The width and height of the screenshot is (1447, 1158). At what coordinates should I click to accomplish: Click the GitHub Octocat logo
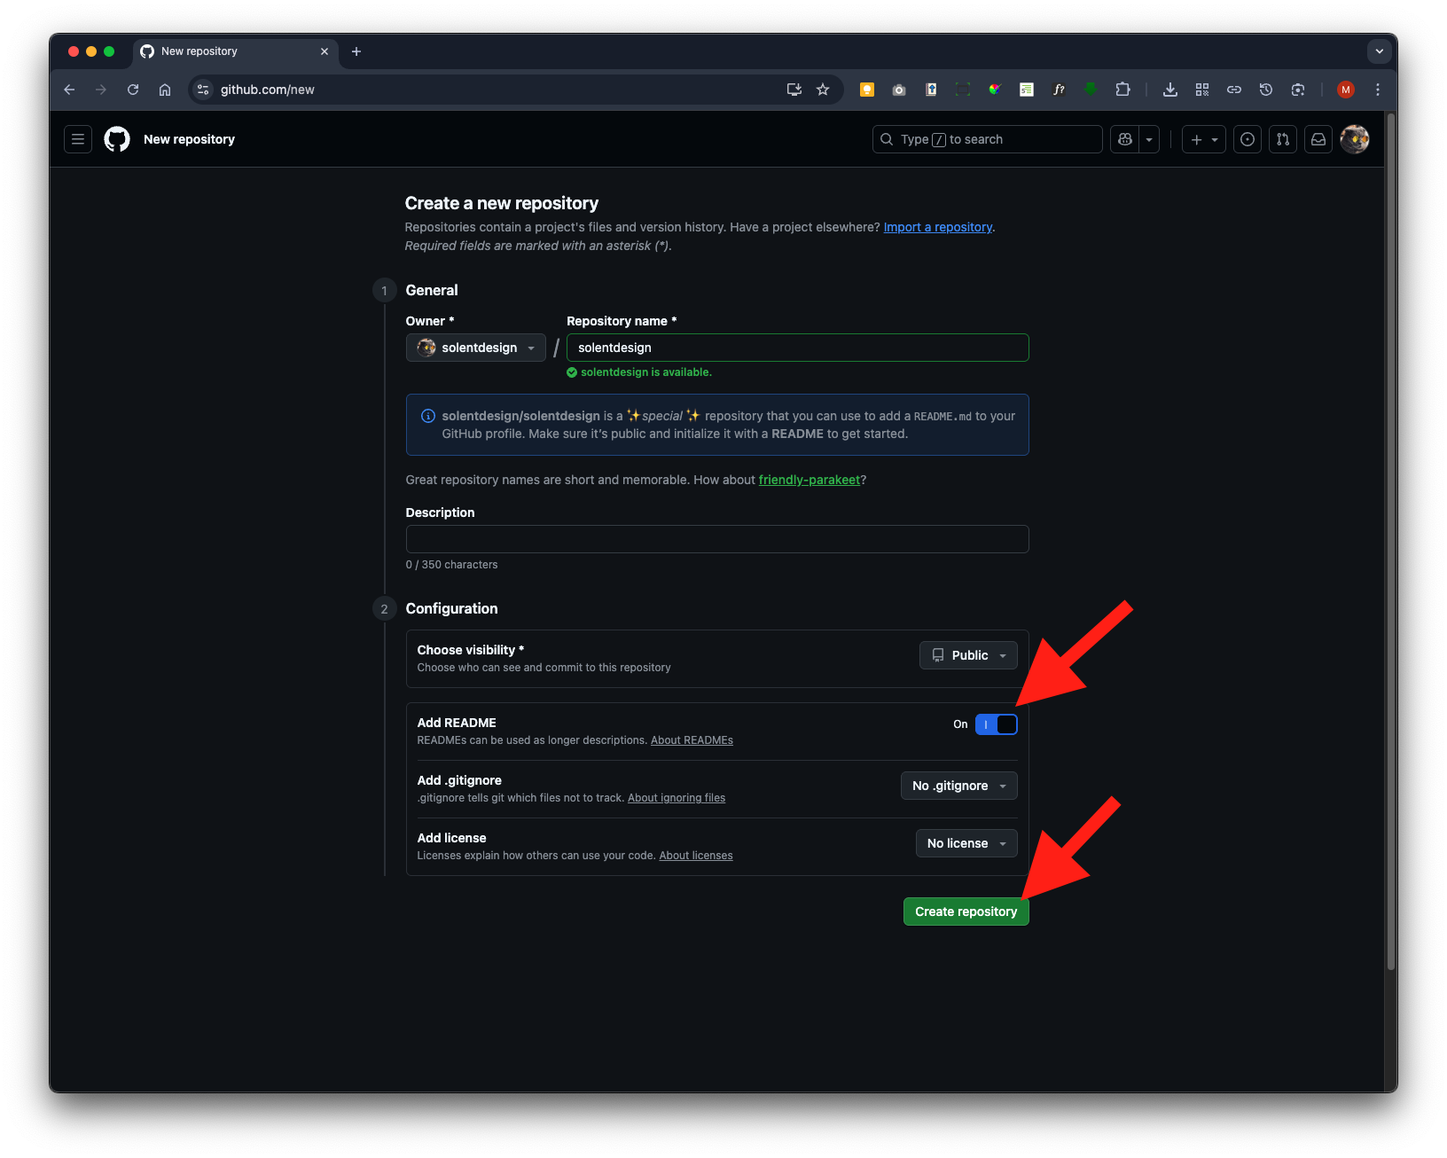(x=117, y=139)
